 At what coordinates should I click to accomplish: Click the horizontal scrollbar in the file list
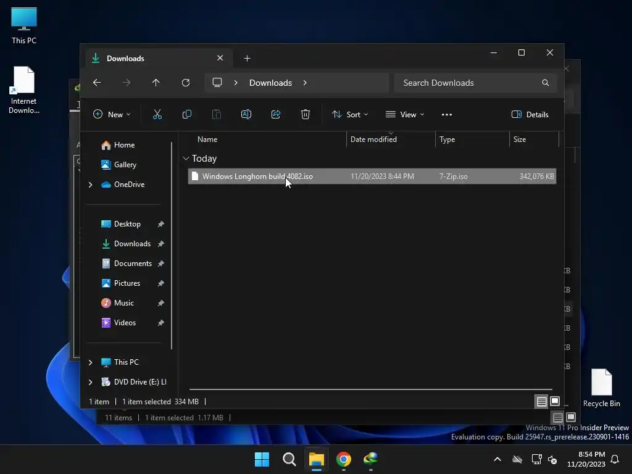370,389
